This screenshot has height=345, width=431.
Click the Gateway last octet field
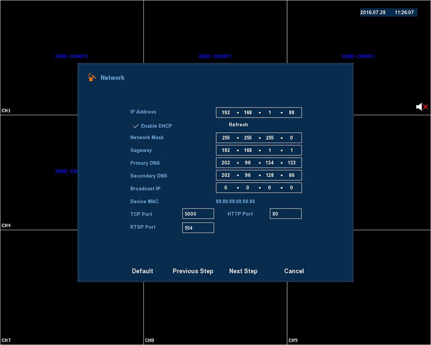(x=291, y=150)
